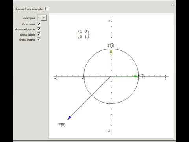This screenshot has height=142, width=189.
Task: Open the panel options plus icon
Action: click(172, 5)
